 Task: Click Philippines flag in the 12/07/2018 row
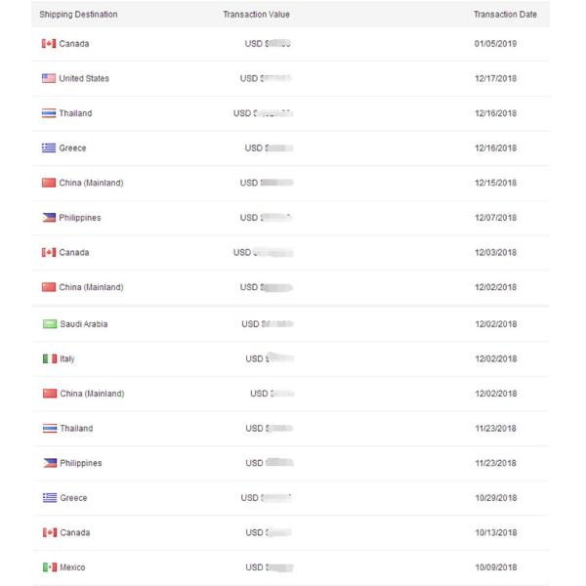pyautogui.click(x=49, y=218)
